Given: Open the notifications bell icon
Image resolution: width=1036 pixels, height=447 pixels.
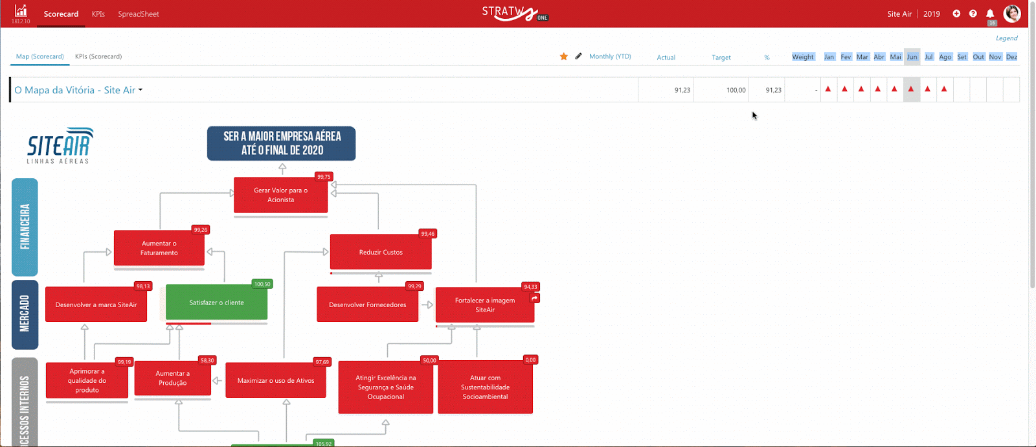Looking at the screenshot, I should pos(990,14).
